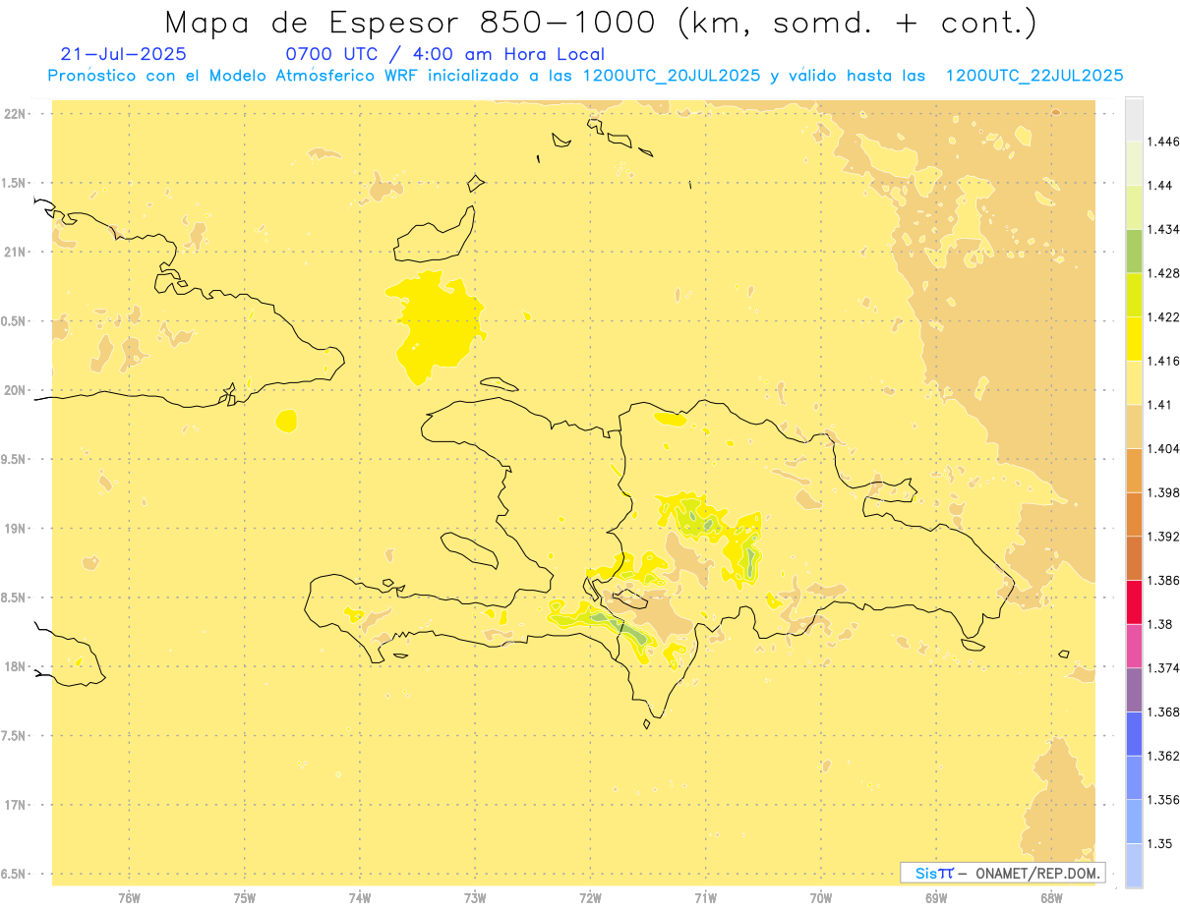Click the latitude axis label "20N"
The image size is (1180, 911).
click(x=16, y=390)
